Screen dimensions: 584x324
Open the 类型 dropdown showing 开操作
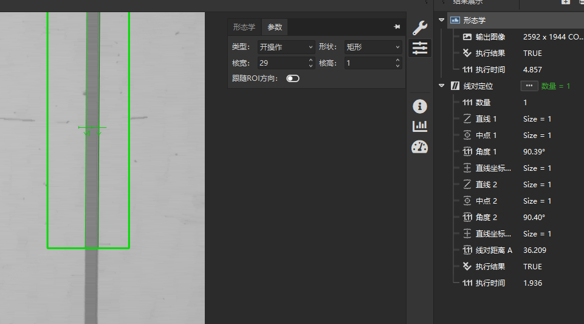pyautogui.click(x=286, y=47)
